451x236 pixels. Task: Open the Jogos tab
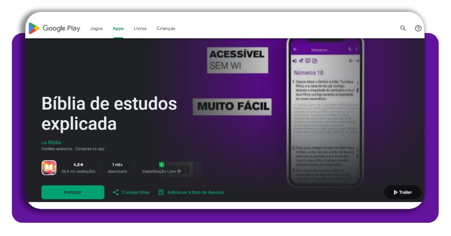[x=96, y=29]
